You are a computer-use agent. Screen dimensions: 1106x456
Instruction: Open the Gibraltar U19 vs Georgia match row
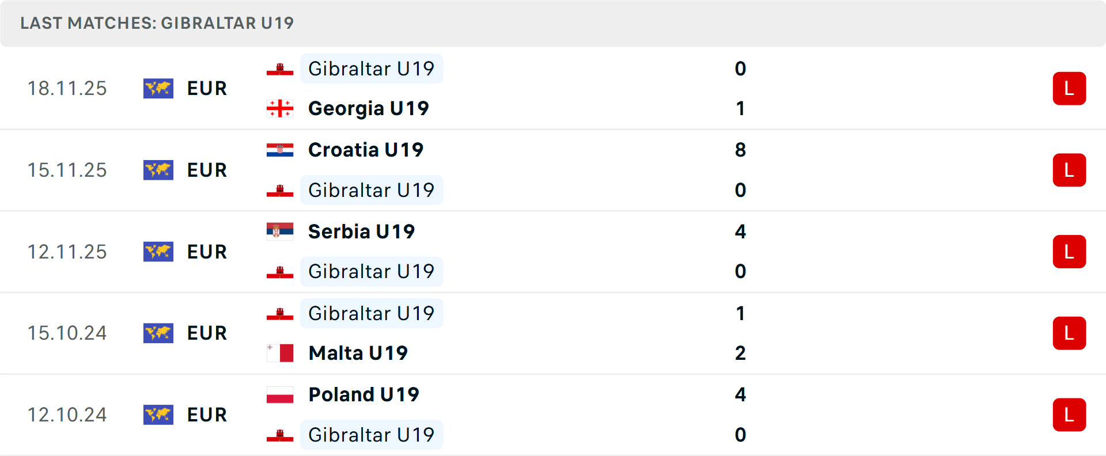click(x=553, y=88)
